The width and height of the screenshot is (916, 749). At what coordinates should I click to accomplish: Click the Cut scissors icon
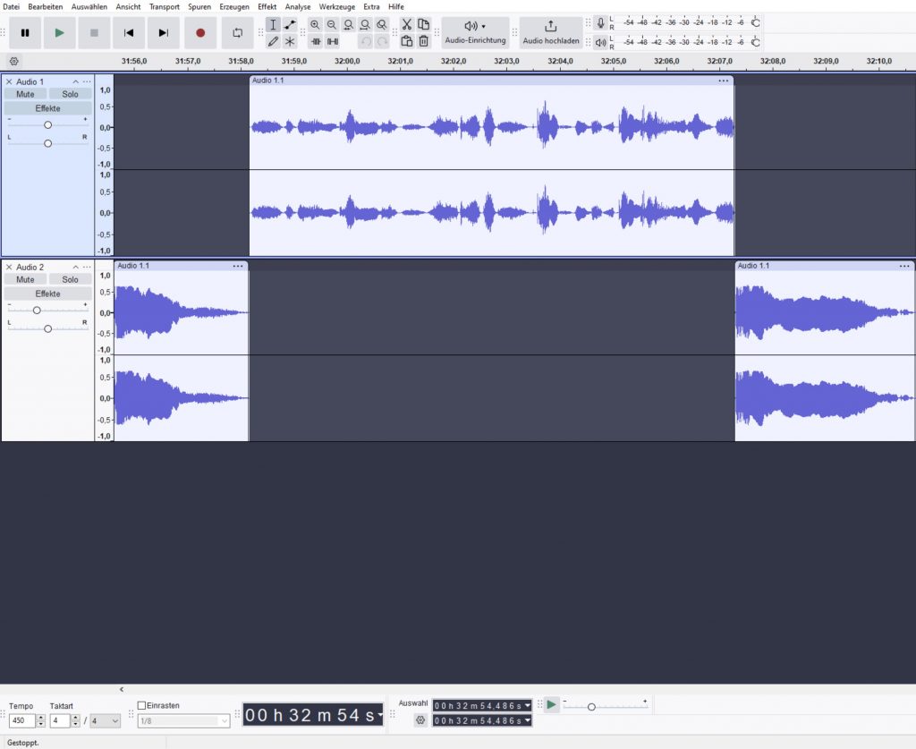click(406, 25)
